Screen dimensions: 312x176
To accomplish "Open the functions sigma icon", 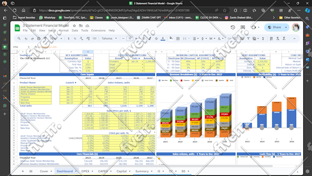I will [263, 39].
